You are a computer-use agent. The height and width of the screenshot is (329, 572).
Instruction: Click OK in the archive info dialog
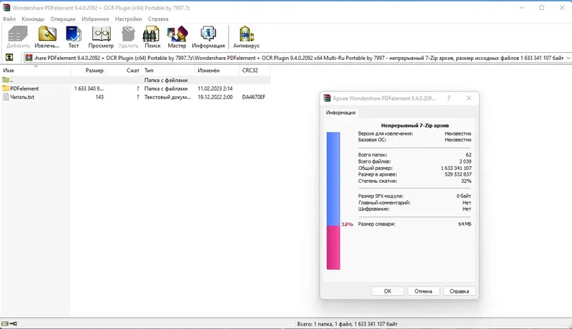(388, 291)
